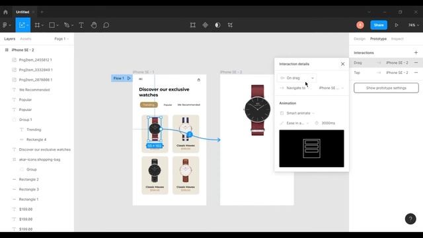Screen dimensions: 423x238
Task: Click the Use as mask icon
Action: click(217, 25)
